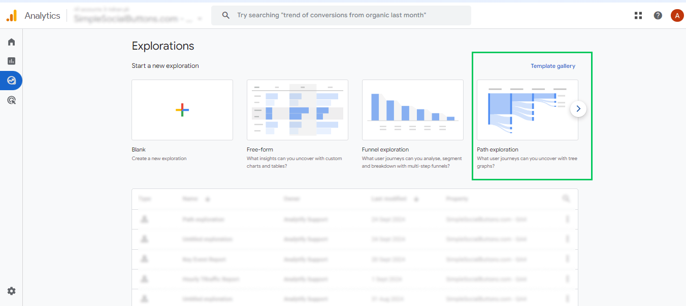Open more options for second exploration row
Screen dimensions: 686x306
[567, 239]
